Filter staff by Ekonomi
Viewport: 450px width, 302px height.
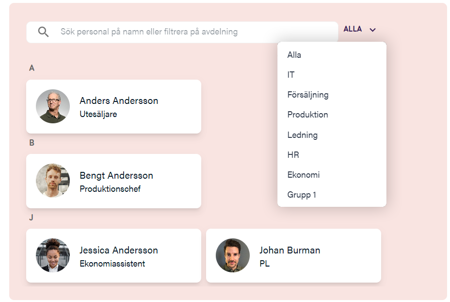coord(304,175)
